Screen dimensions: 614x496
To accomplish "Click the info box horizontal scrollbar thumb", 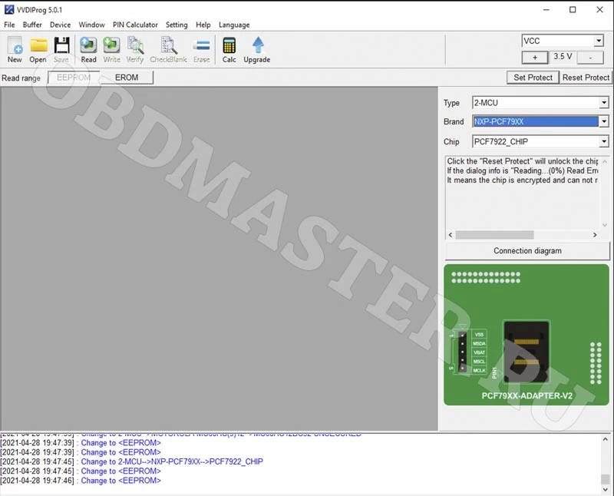I will click(494, 235).
